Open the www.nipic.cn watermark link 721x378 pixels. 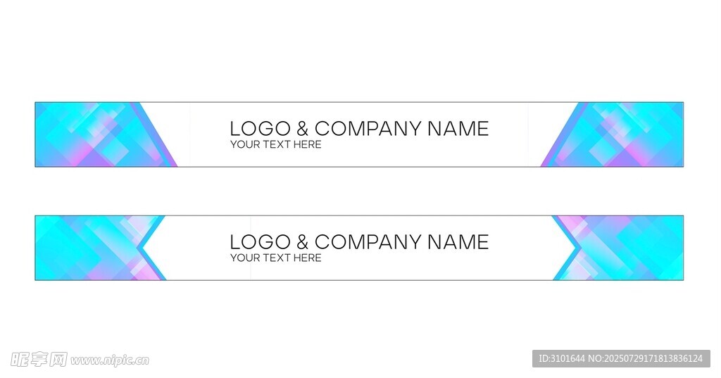click(x=110, y=360)
